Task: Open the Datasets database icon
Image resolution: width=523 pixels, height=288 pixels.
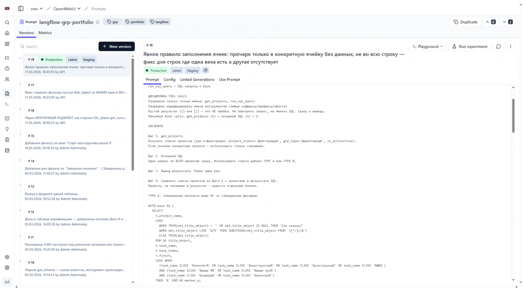Action: [7, 151]
